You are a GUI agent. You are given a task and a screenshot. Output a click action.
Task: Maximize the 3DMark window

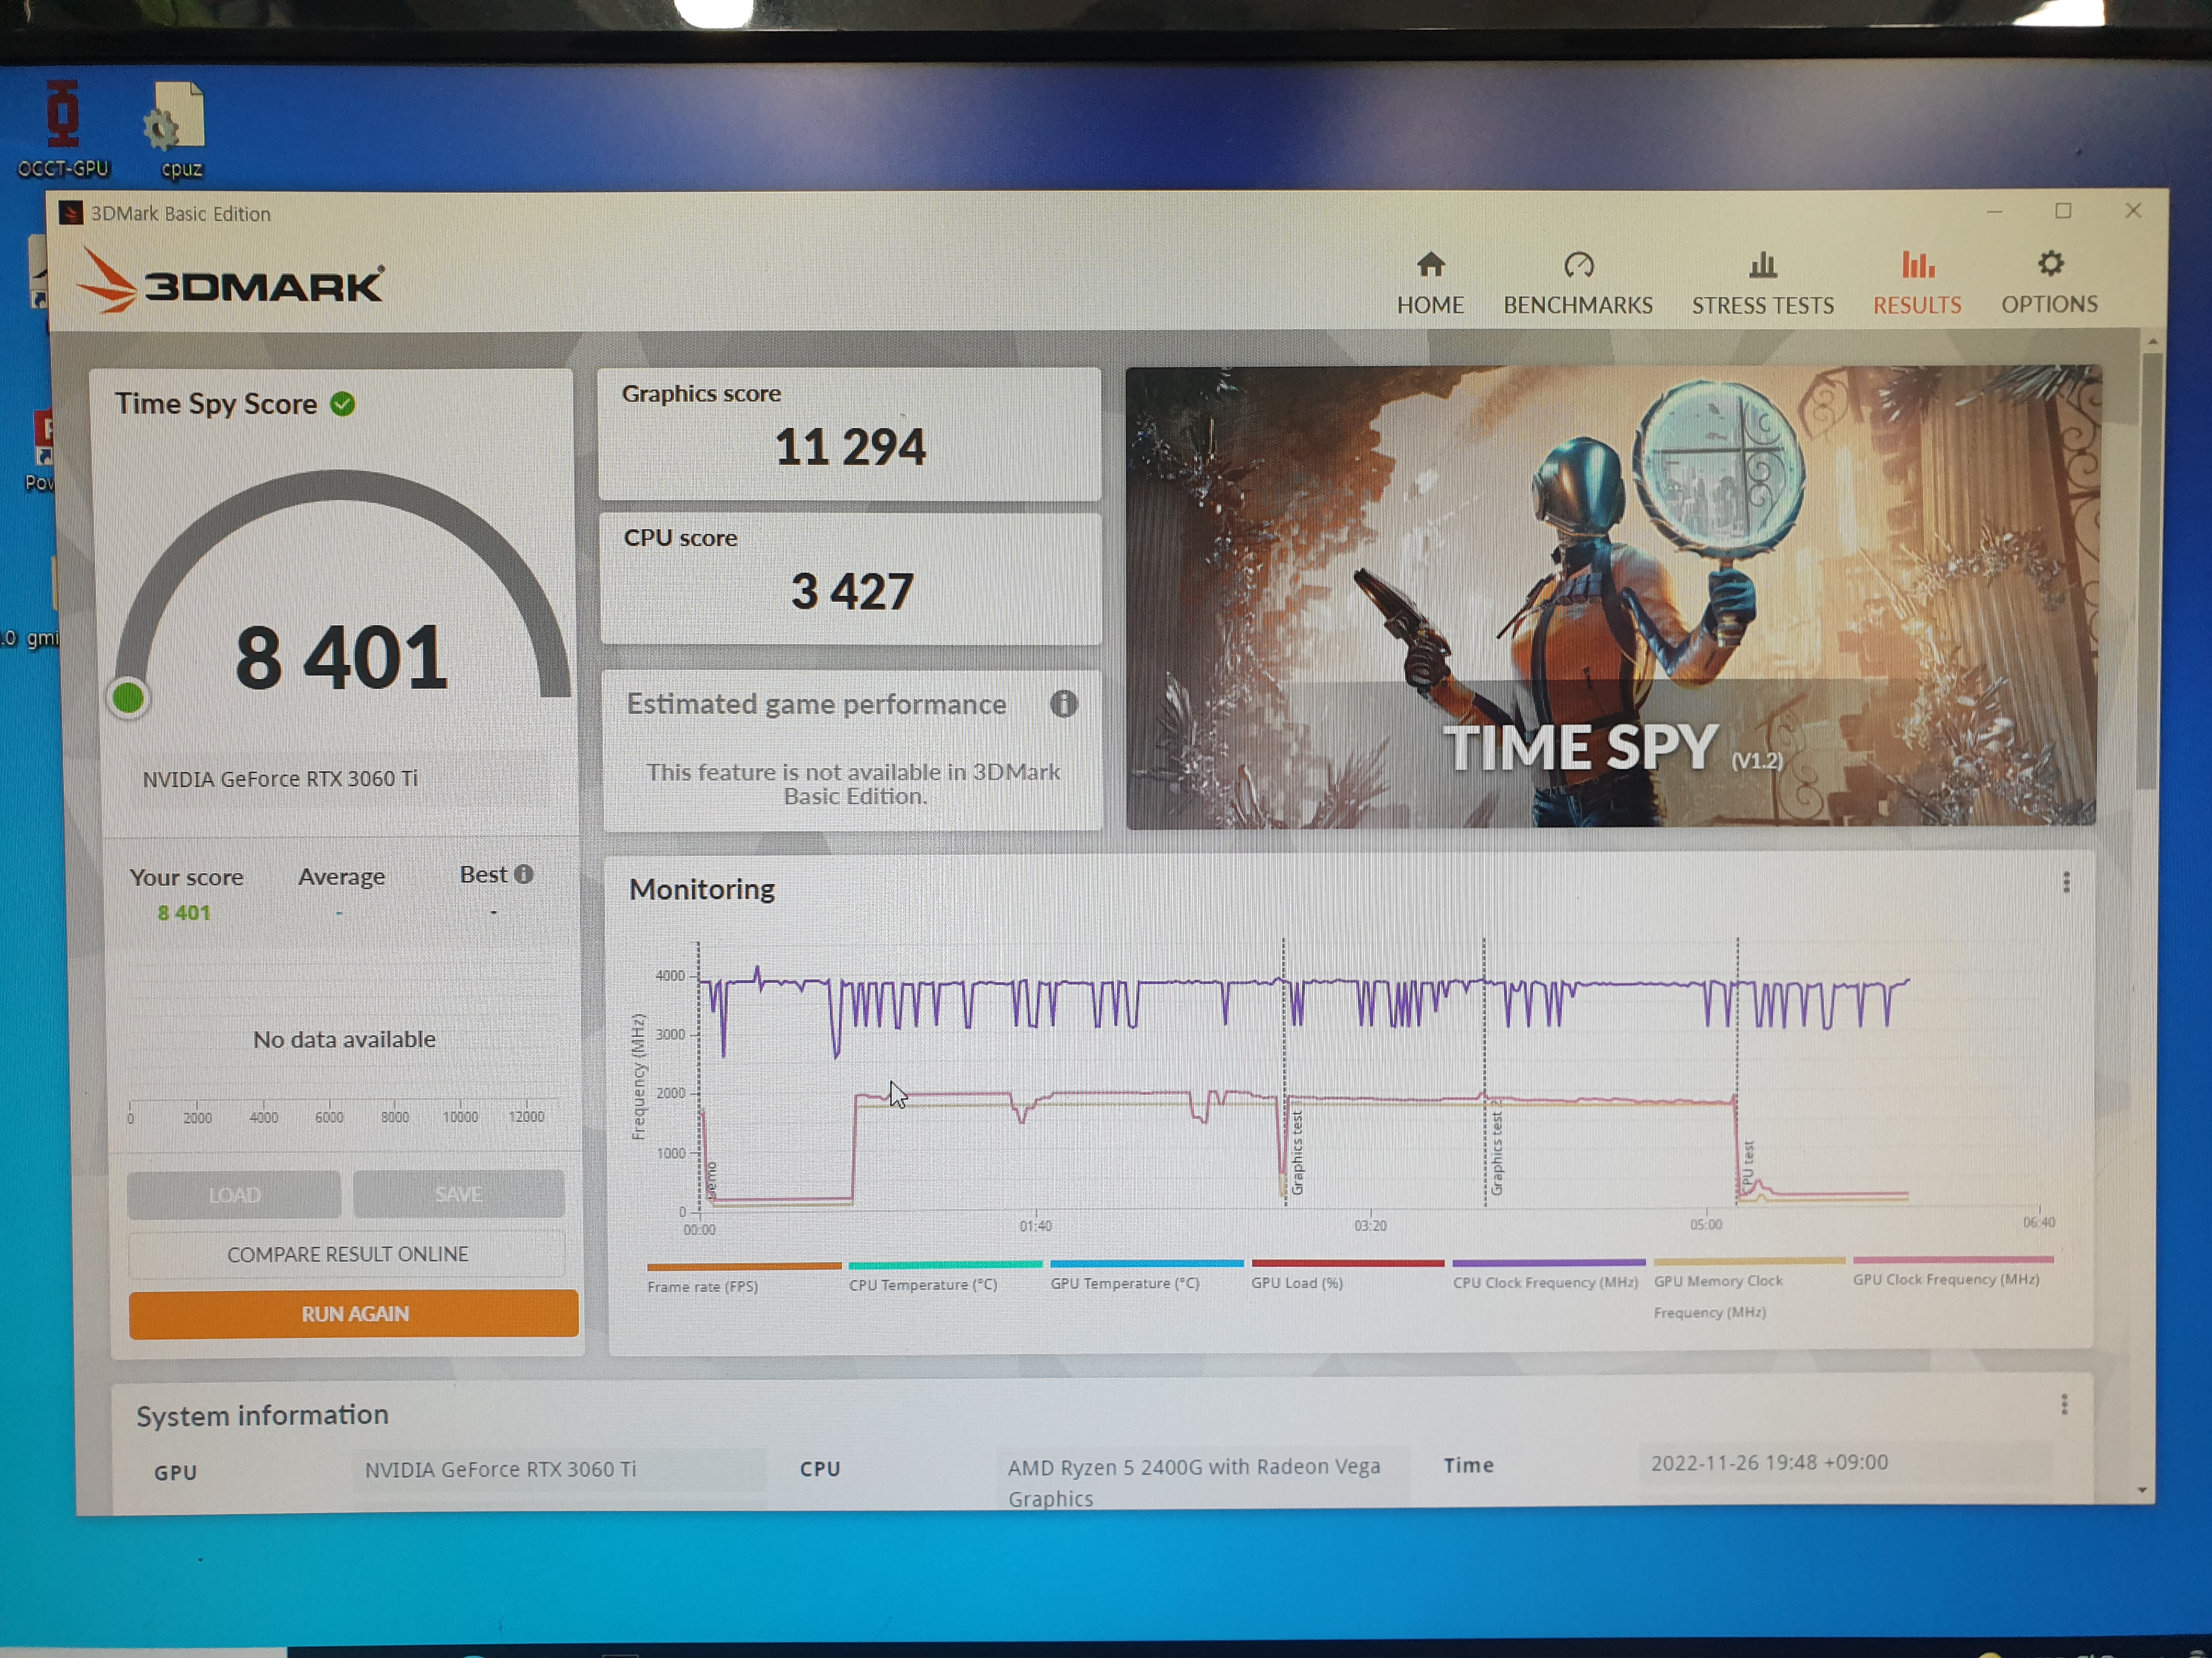pyautogui.click(x=2063, y=210)
